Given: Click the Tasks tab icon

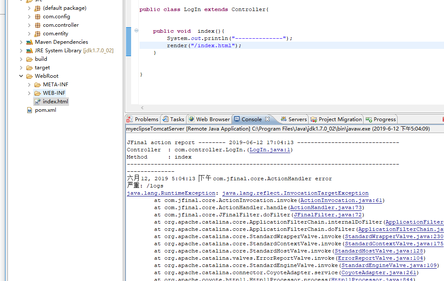Looking at the screenshot, I should tap(165, 119).
